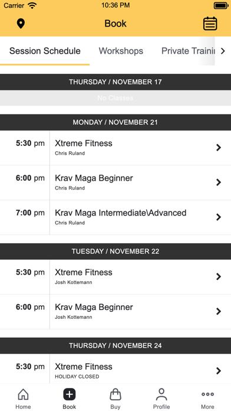
Task: Tap the Monday / November 21 header
Action: pos(115,122)
